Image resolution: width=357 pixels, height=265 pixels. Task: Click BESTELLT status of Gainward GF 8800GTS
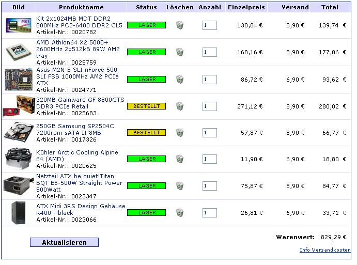pyautogui.click(x=146, y=106)
